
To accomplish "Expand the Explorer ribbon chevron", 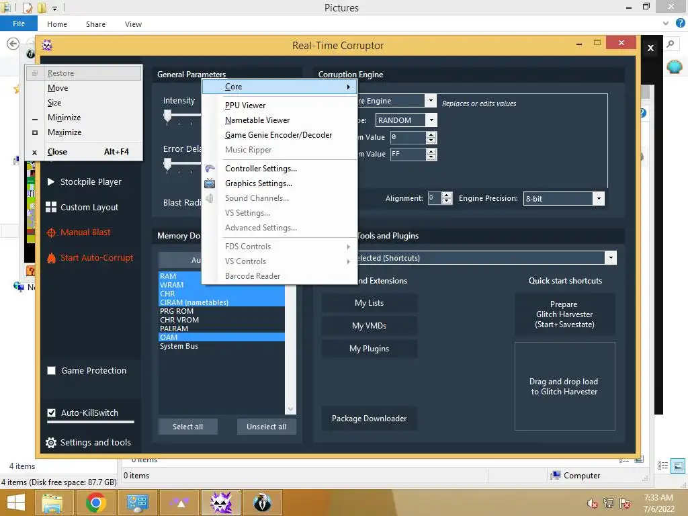I will tap(666, 24).
